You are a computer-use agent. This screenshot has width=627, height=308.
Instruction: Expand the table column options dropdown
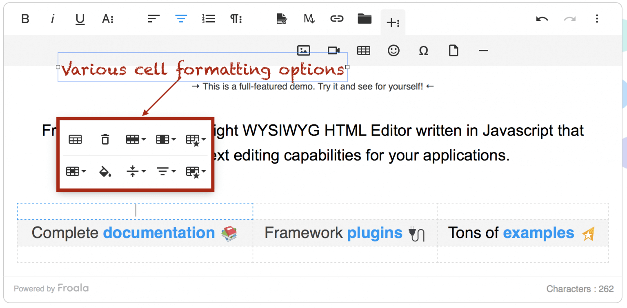pyautogui.click(x=166, y=140)
